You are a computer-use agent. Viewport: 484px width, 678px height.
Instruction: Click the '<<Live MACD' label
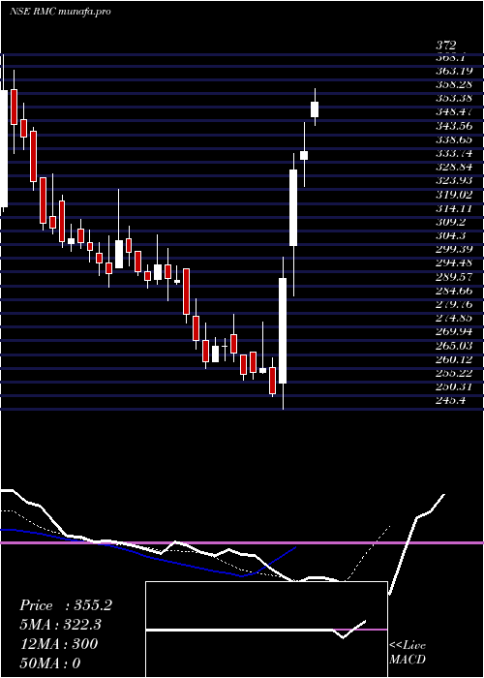(408, 652)
